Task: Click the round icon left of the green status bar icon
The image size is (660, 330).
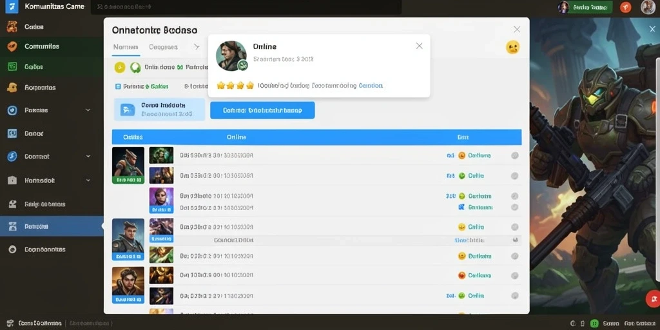Action: (573, 324)
